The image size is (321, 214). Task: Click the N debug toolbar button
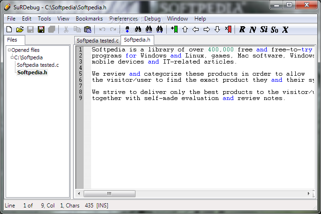(x=253, y=29)
